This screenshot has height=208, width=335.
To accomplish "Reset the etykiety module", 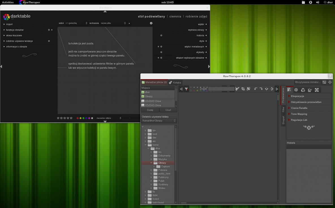I will [x=161, y=52].
